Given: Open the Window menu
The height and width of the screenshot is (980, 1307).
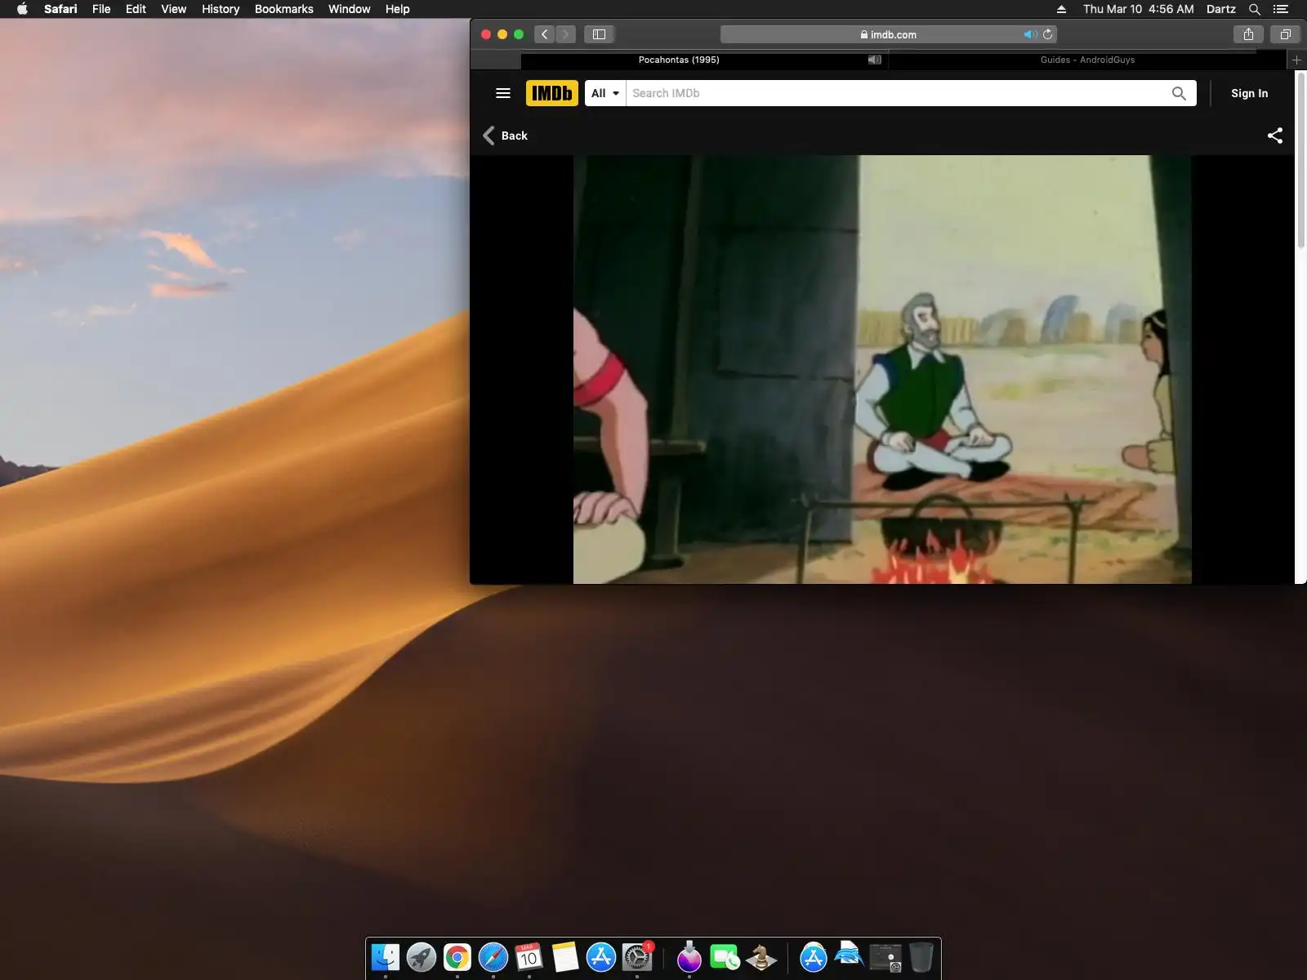Looking at the screenshot, I should coord(349,9).
